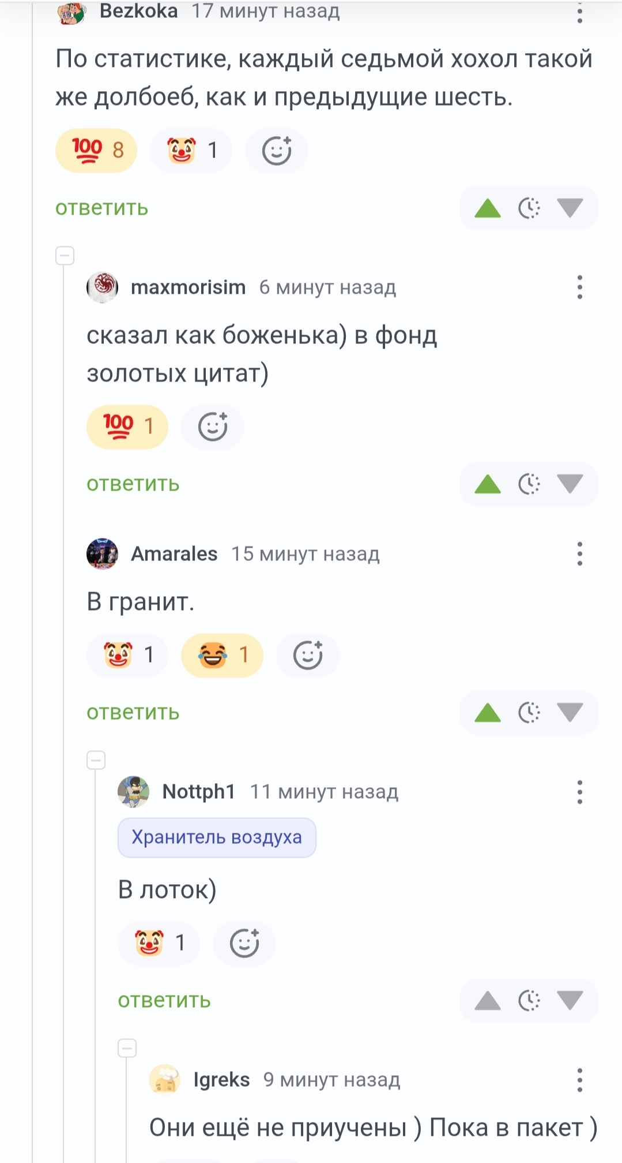Add emoji reaction to Amarales's comment
The width and height of the screenshot is (622, 1163).
tap(308, 655)
